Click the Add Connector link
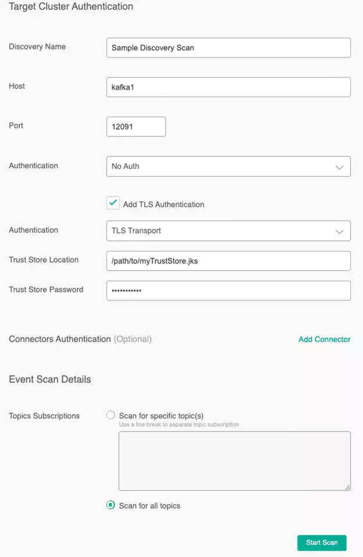This screenshot has width=363, height=557. tap(324, 339)
